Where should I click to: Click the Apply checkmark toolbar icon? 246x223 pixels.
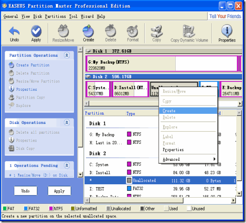click(x=36, y=31)
